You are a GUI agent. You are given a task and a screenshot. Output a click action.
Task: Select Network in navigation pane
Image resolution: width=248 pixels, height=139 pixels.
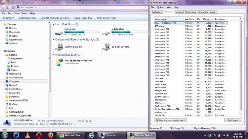(x=13, y=85)
